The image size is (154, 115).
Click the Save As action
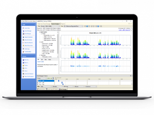point(26,60)
